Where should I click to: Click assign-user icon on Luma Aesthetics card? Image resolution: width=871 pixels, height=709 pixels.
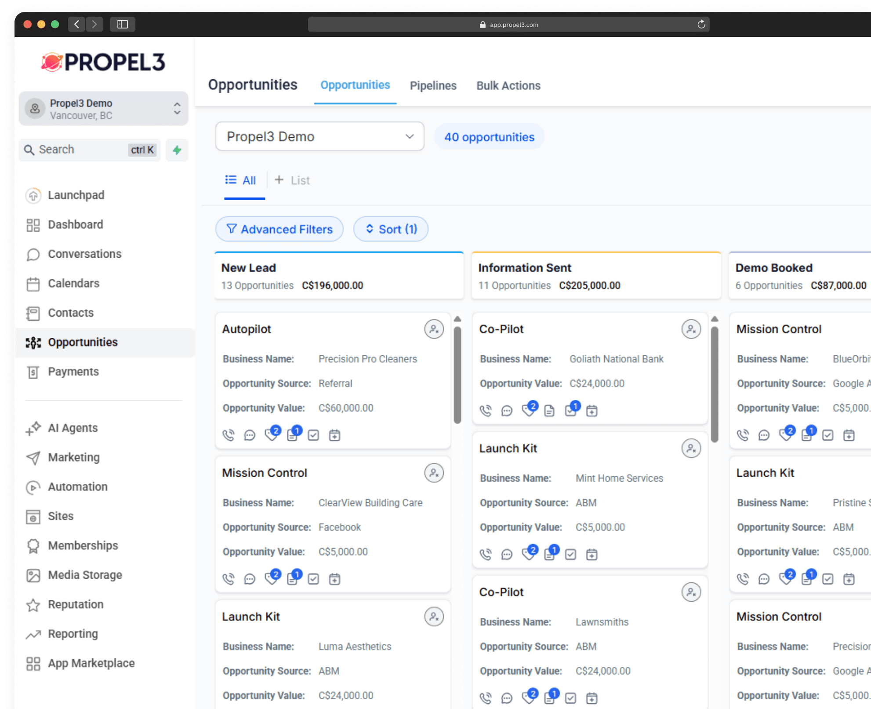[434, 617]
